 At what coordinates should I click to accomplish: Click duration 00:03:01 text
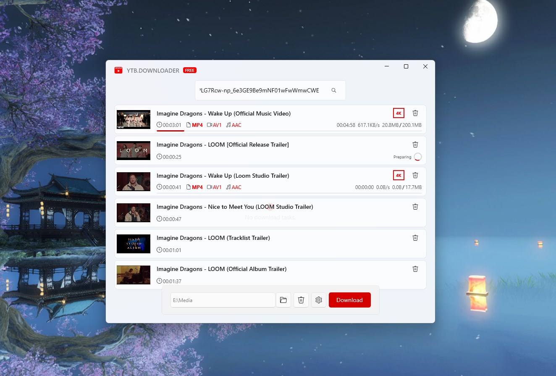172,125
